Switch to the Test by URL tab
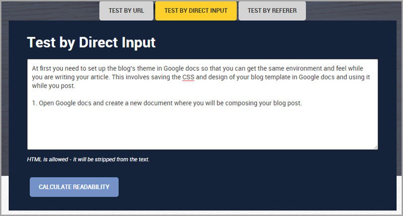Image resolution: width=403 pixels, height=216 pixels. coord(126,10)
